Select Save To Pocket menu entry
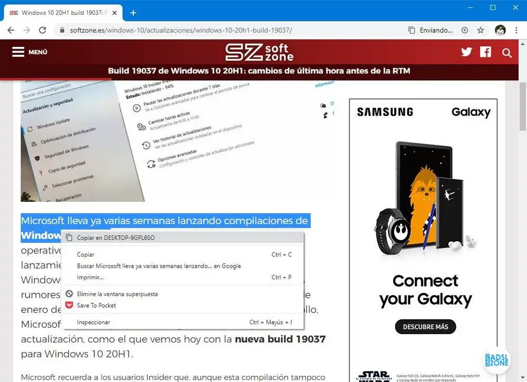Viewport: 527px width, 382px height. tap(182, 306)
